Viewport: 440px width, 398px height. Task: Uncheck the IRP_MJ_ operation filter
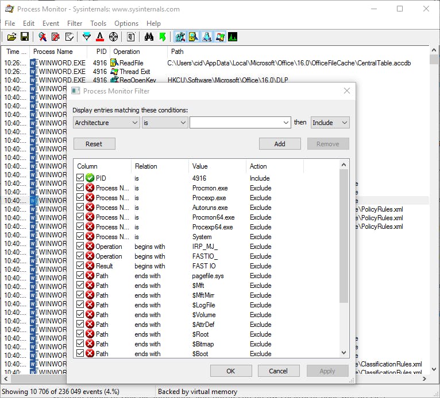click(x=80, y=246)
